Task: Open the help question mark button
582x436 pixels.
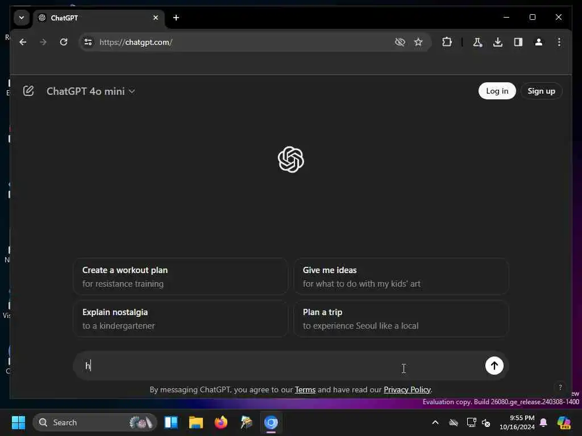Action: [x=560, y=387]
